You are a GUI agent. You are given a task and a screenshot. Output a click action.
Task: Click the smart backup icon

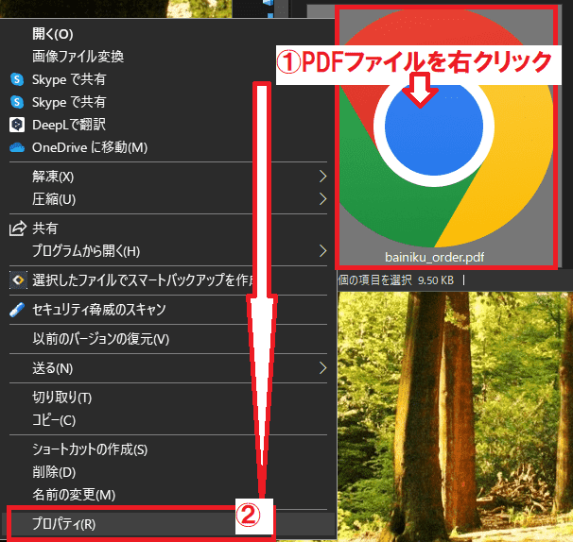(x=16, y=279)
